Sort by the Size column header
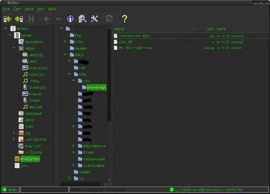Viewport: 270px width, 194px height. (x=210, y=29)
